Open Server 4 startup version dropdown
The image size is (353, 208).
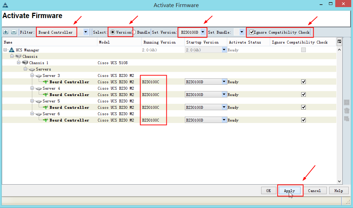click(x=224, y=95)
